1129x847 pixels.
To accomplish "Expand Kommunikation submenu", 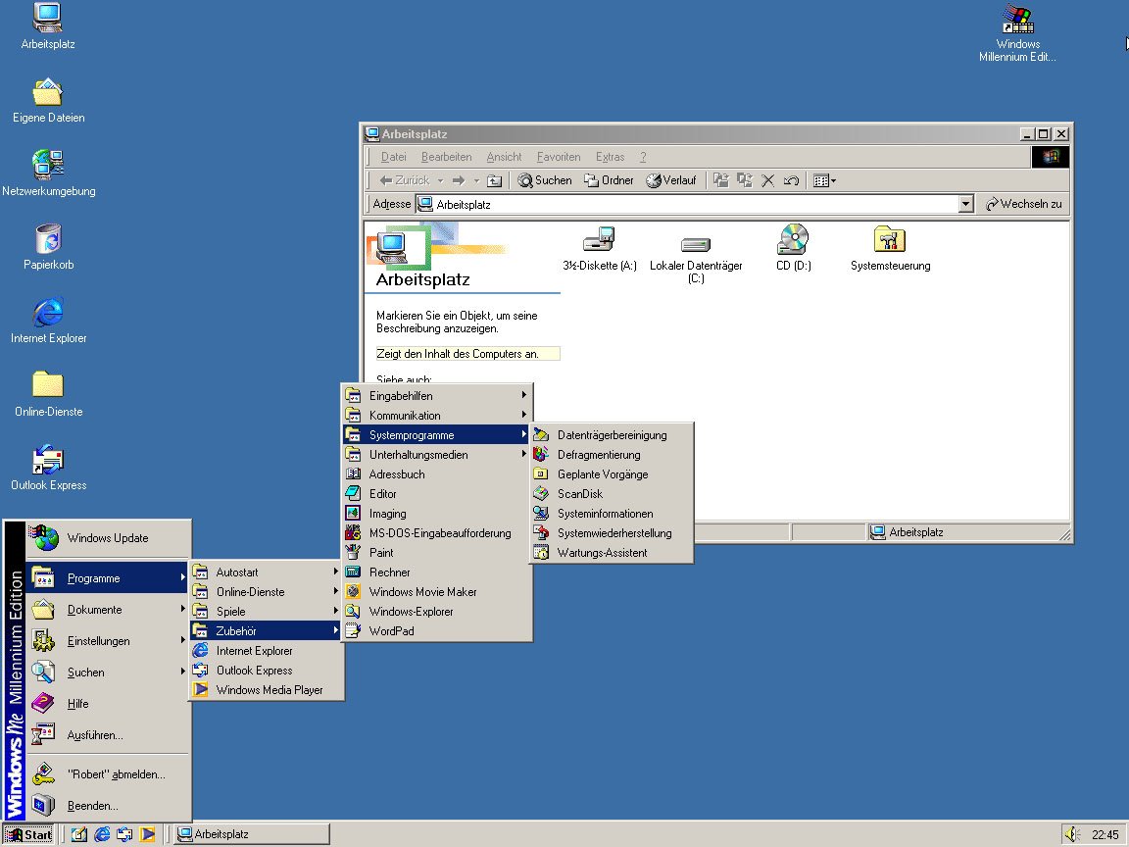I will point(436,415).
